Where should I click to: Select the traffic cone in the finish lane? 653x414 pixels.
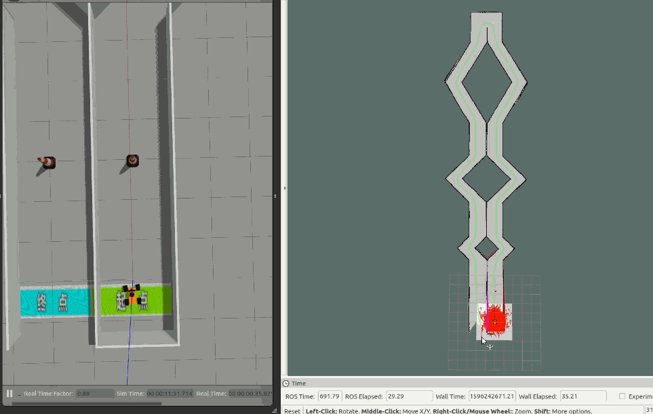47,162
